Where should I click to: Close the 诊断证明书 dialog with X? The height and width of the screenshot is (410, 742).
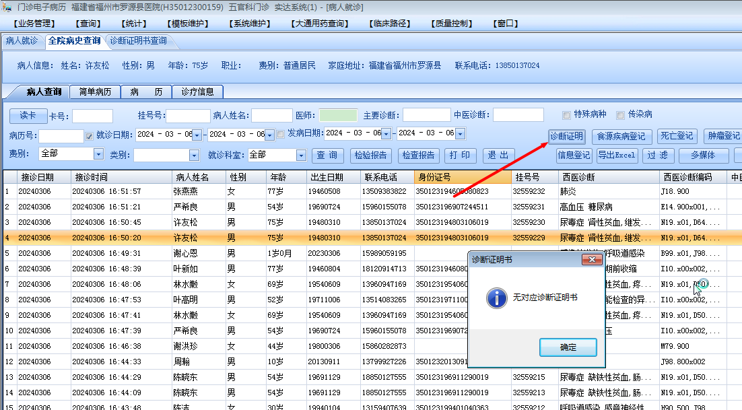[x=592, y=259]
